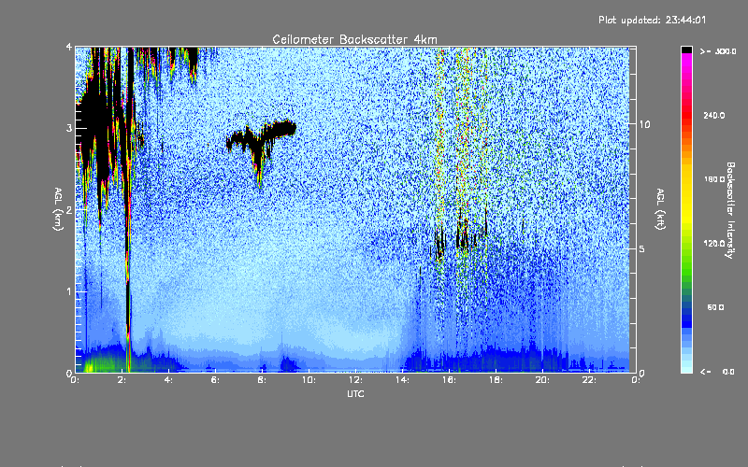The width and height of the screenshot is (748, 467).
Task: Click the "12:" UTC tick label
Action: [x=355, y=380]
